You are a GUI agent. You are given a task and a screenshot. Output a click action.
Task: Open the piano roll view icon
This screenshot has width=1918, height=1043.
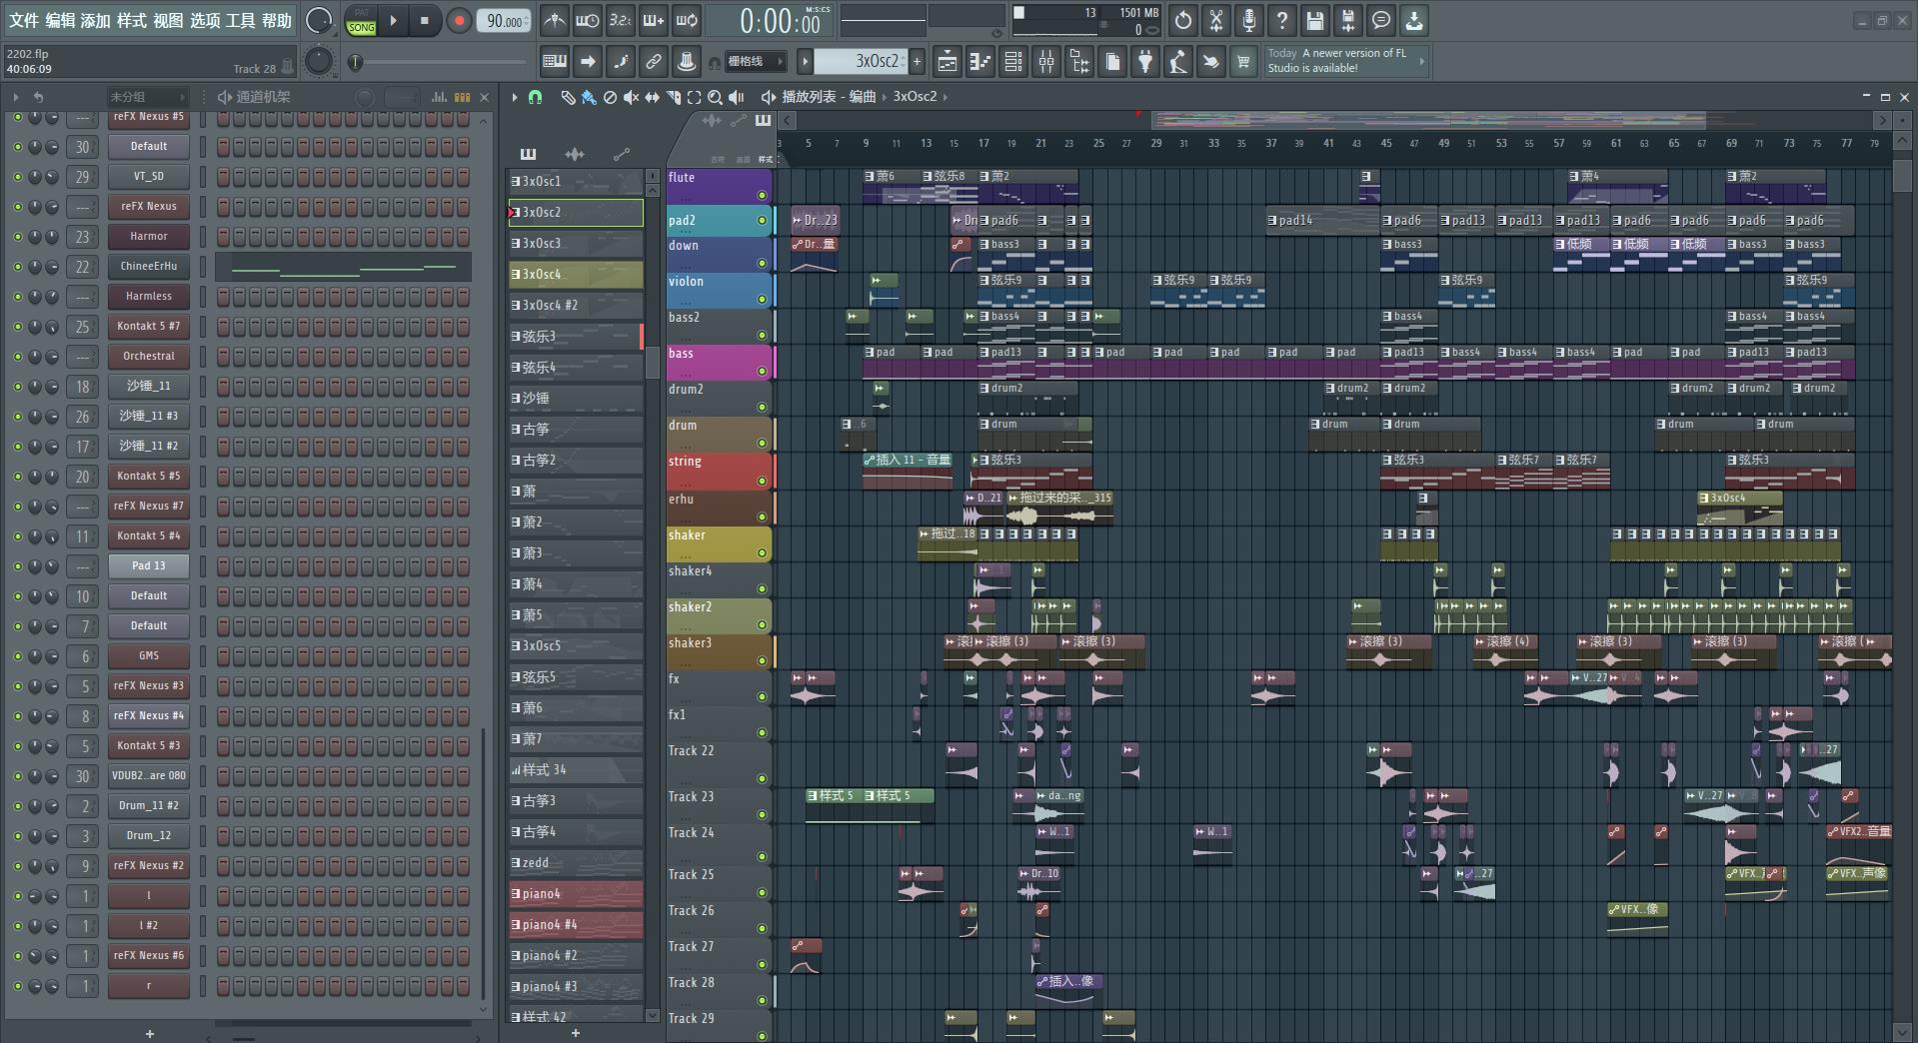(x=979, y=62)
